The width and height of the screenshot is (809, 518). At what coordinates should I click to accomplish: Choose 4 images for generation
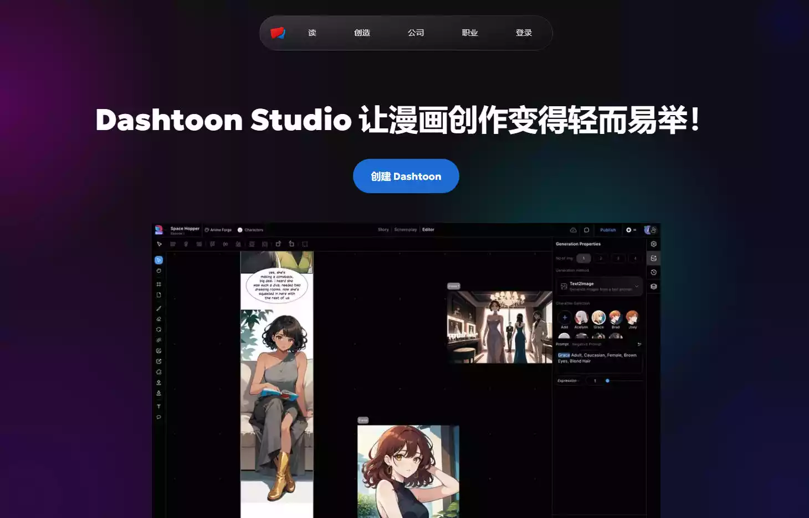[x=635, y=258]
